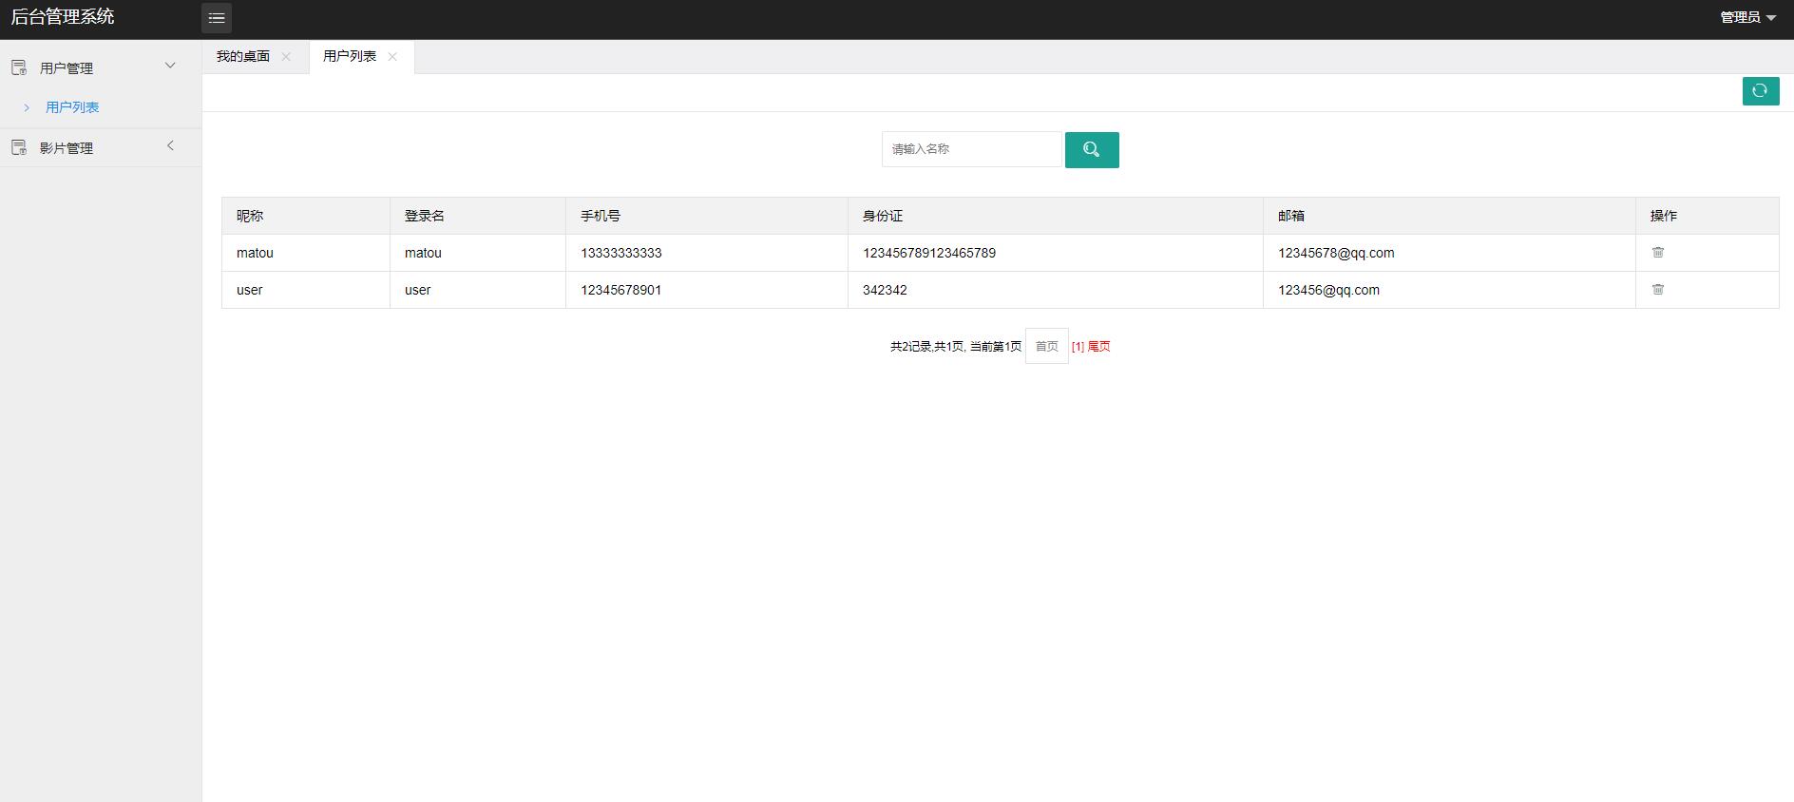Open the 管理员 account dropdown
This screenshot has height=802, width=1794.
1747,17
